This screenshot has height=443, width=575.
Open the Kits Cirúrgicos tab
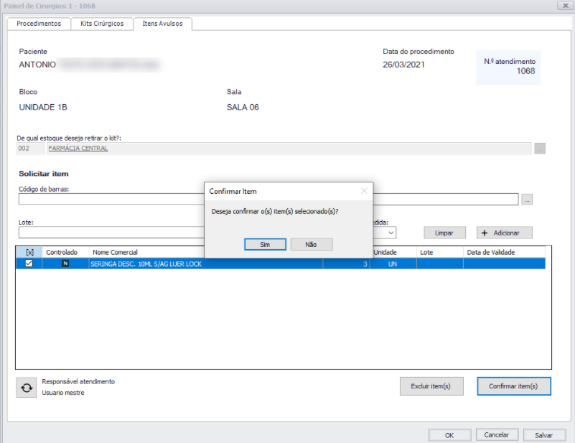pyautogui.click(x=102, y=24)
